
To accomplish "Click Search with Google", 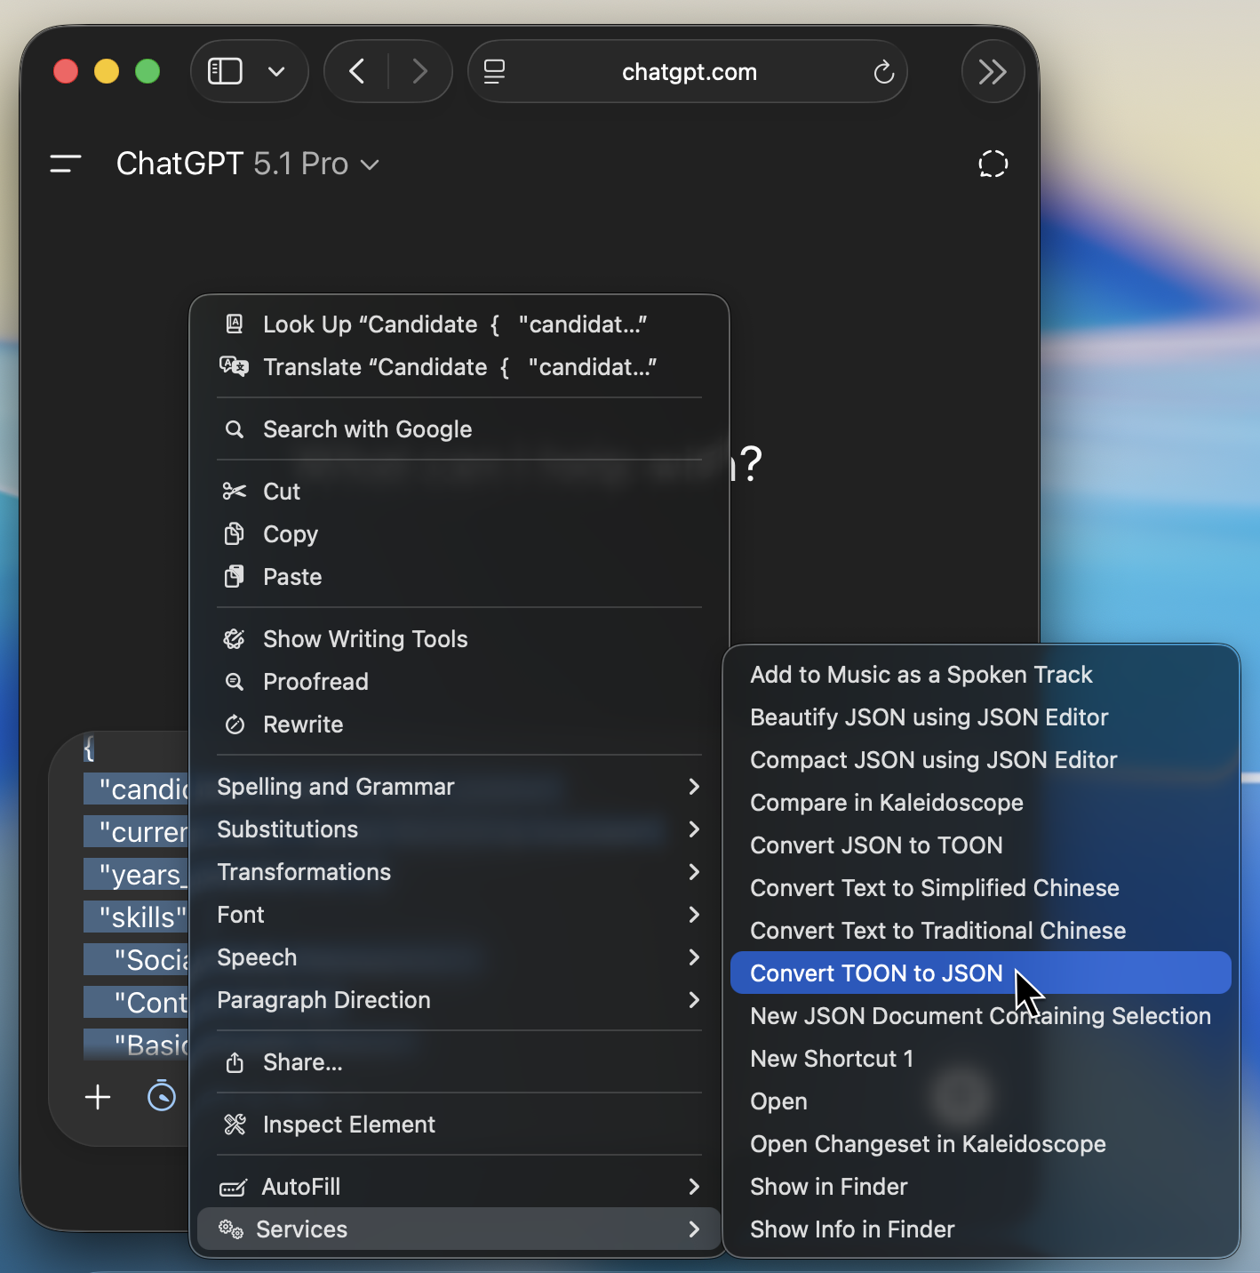I will click(x=367, y=429).
